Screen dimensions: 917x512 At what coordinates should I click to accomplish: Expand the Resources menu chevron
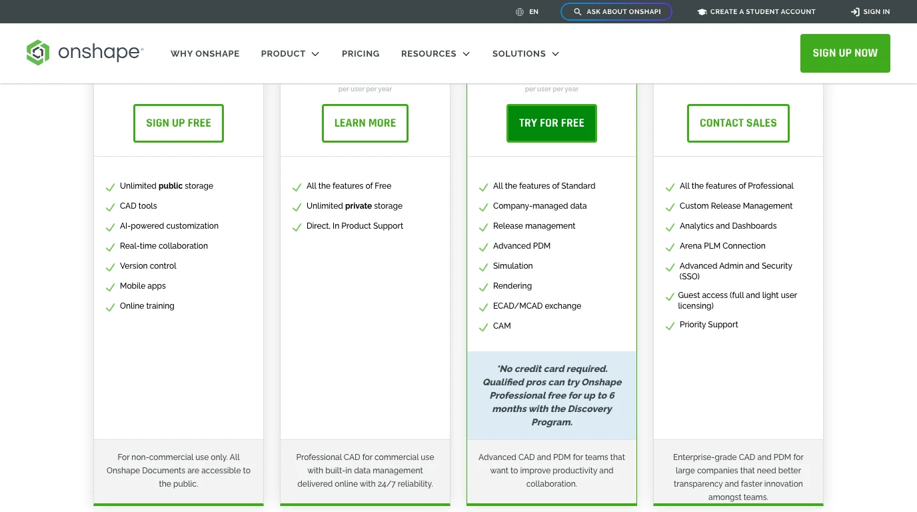466,54
